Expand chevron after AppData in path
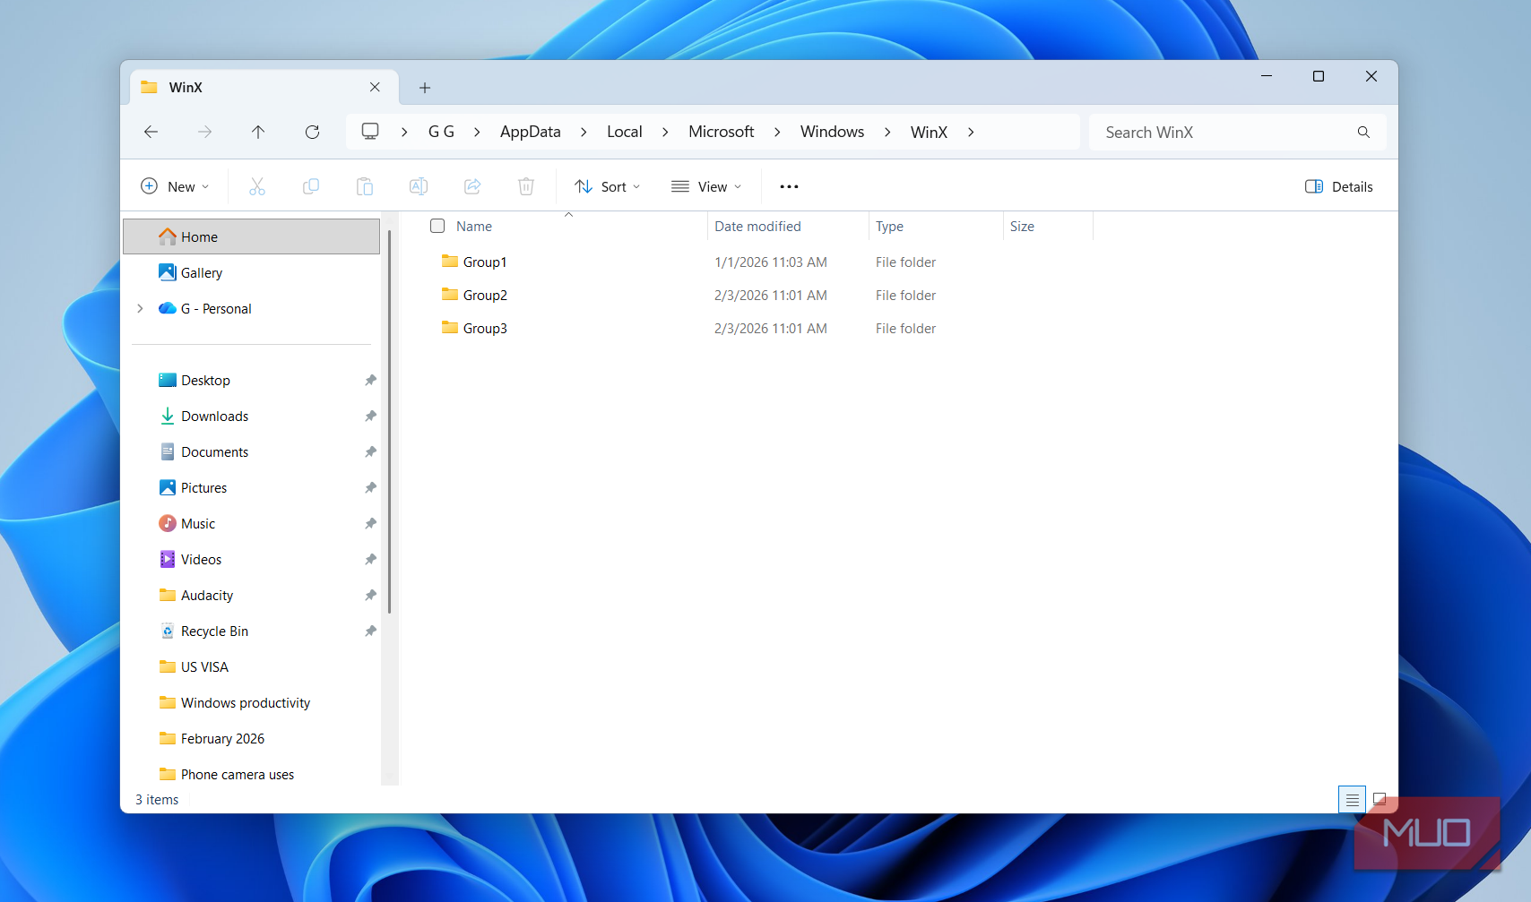1531x902 pixels. 584,132
